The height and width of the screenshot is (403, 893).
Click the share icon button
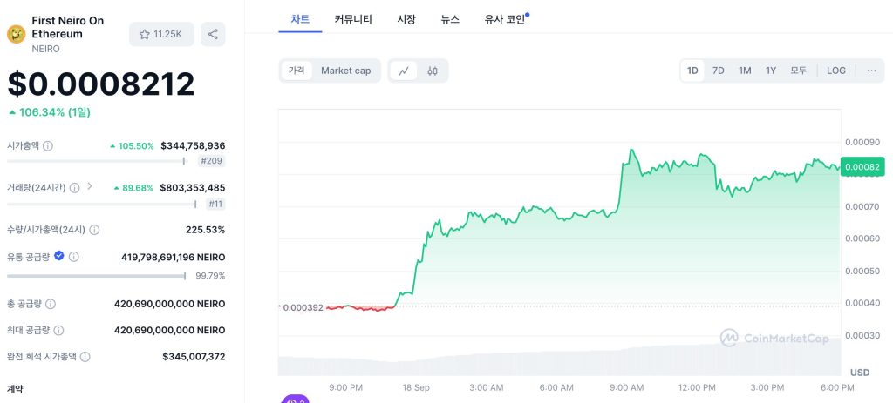tap(213, 34)
